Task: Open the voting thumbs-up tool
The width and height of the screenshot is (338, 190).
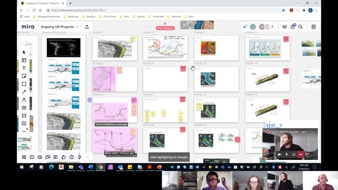Action: tap(63, 157)
